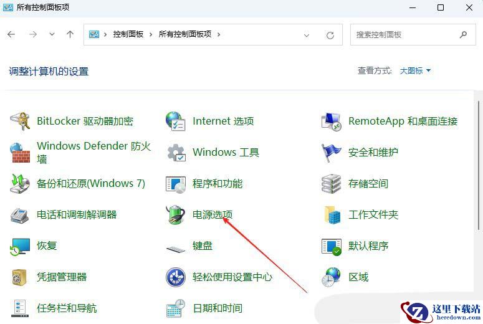483x324 pixels.
Task: Go back to previous location
Action: coord(11,34)
